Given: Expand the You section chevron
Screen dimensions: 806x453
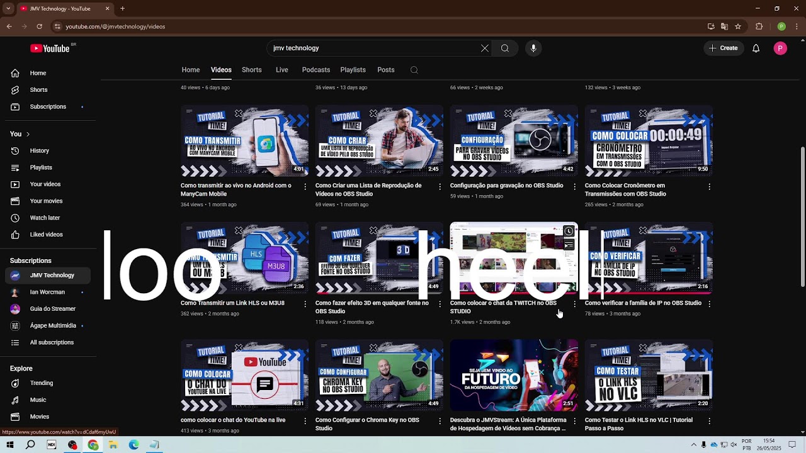Looking at the screenshot, I should tap(28, 134).
